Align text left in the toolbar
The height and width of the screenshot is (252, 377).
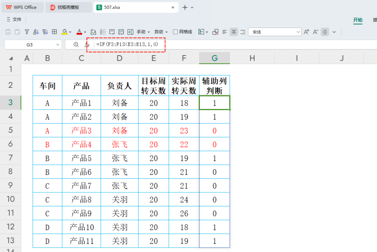coord(225,32)
